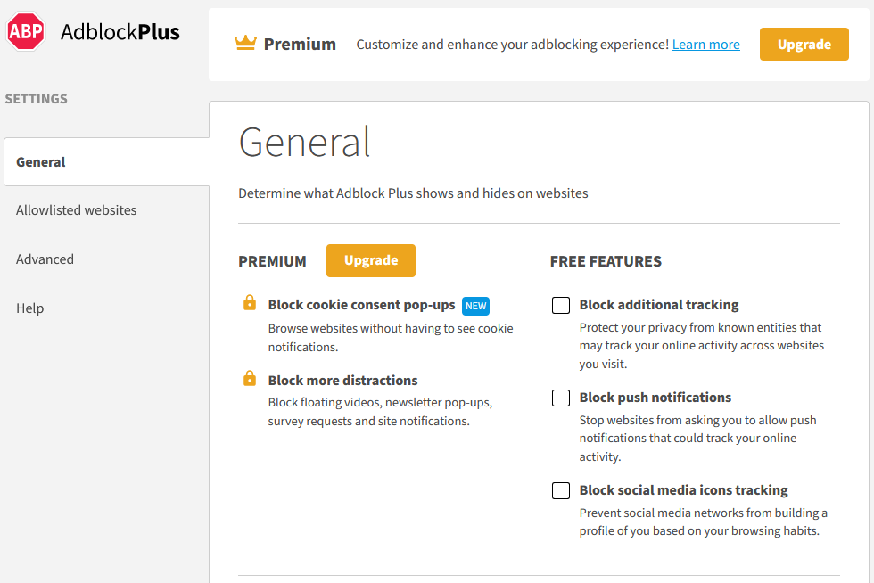Check Block social media icons tracking

coord(561,491)
